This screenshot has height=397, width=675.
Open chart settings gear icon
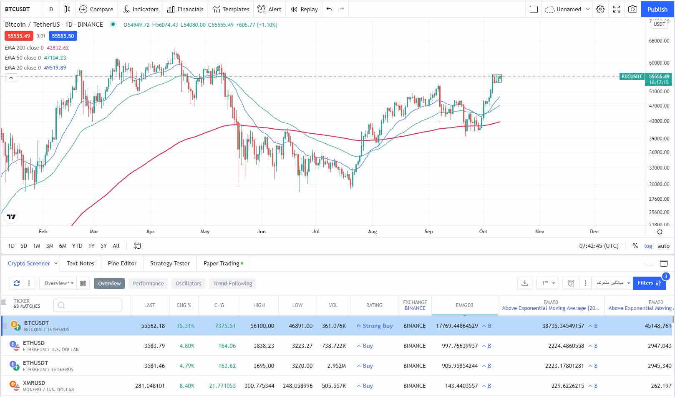(600, 9)
